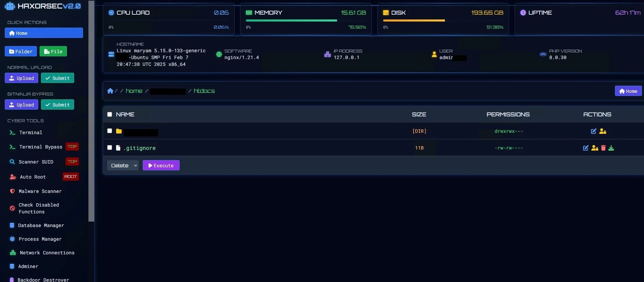
Task: Click Submit under Bitninja Bypass
Action: (57, 104)
